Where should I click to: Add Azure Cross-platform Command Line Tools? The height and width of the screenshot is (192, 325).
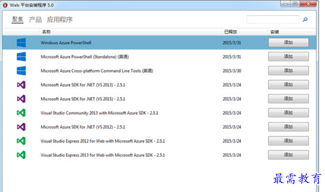[288, 71]
